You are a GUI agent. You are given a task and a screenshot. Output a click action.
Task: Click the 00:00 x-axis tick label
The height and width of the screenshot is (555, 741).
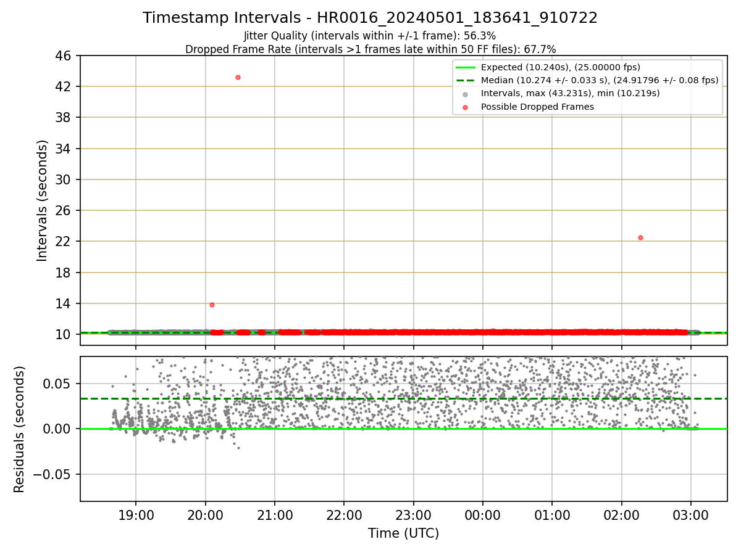483,514
